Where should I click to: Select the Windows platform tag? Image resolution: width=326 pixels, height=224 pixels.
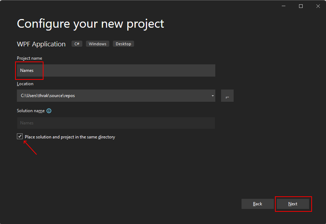click(x=97, y=44)
